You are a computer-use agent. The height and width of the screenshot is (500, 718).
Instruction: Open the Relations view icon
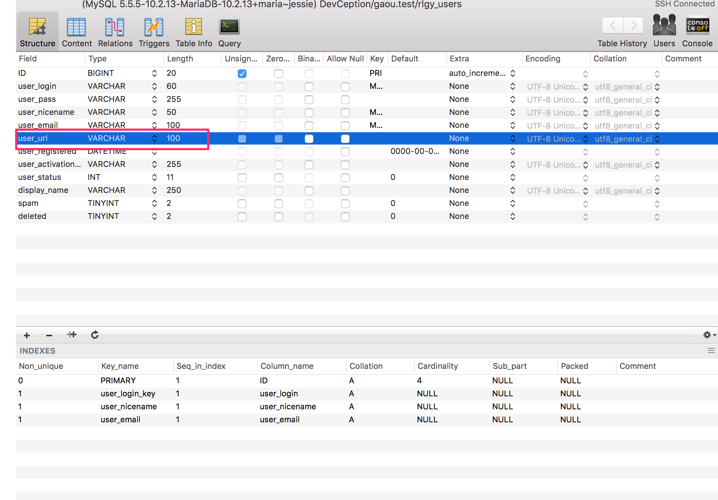115,27
